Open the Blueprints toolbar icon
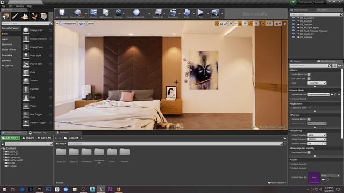This screenshot has width=344, height=193. coord(158,12)
